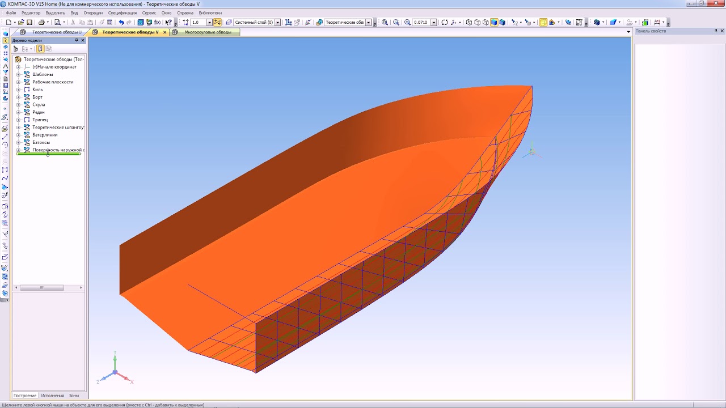726x408 pixels.
Task: Switch to shaded display mode
Action: 494,23
